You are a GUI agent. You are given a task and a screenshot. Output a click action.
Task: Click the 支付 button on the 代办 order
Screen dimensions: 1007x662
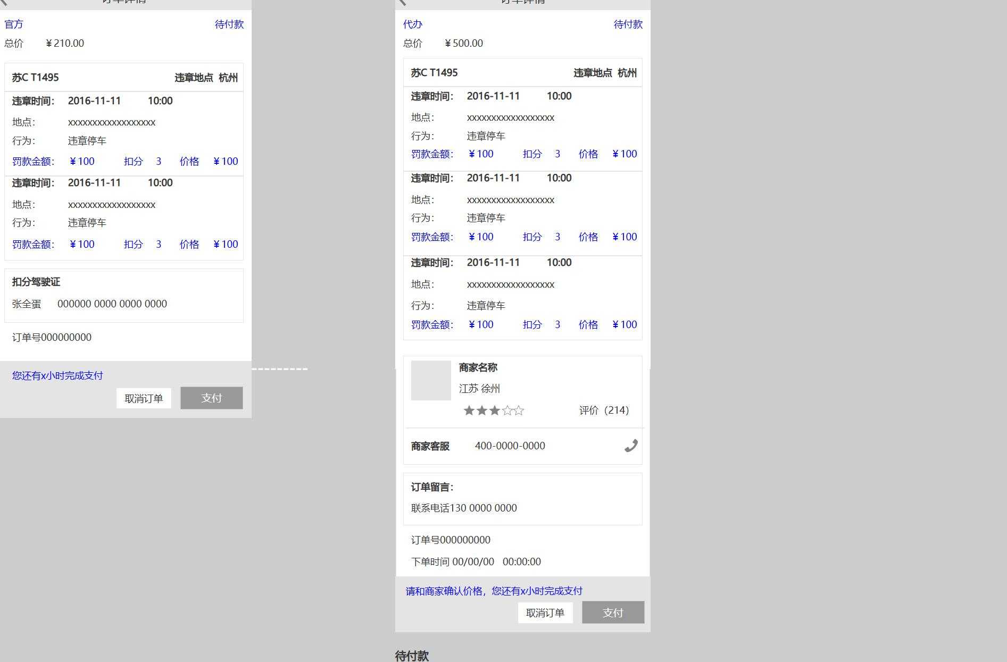(613, 613)
